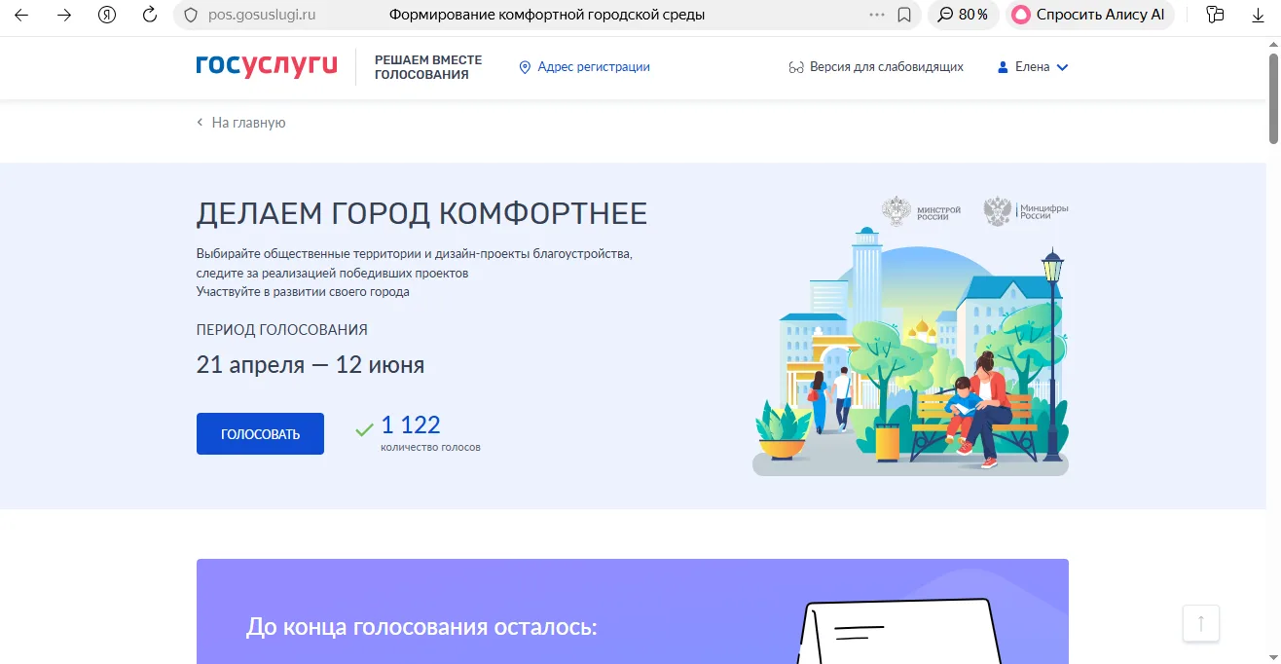Click the browser back arrow
Screen dimensions: 1281x664
coord(21,15)
